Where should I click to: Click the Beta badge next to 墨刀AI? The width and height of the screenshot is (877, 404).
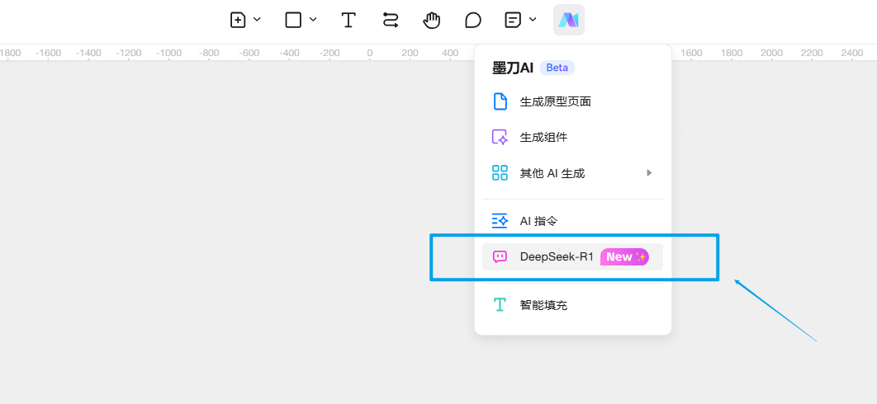coord(557,68)
